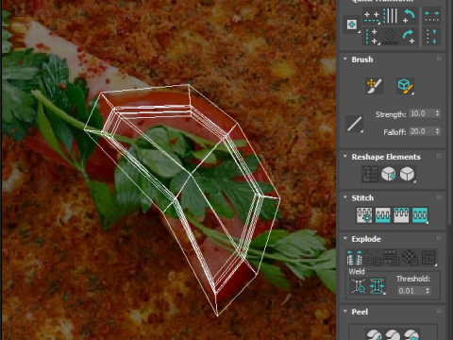Click the Set Pivot button in Quick Transform
453x340 pixels.
coord(352,25)
